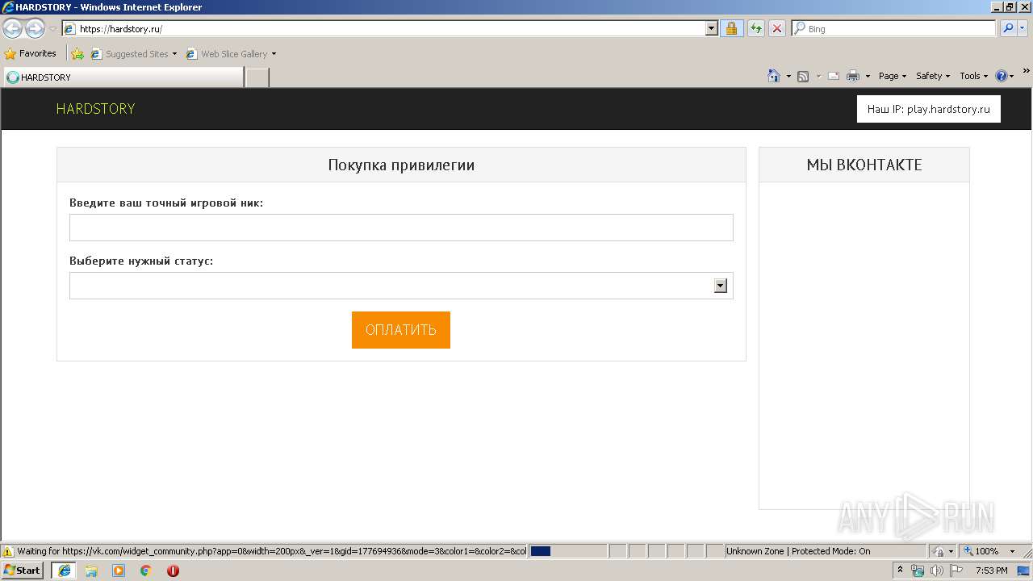The image size is (1033, 581).
Task: Refresh the page with the green arrows
Action: click(755, 28)
